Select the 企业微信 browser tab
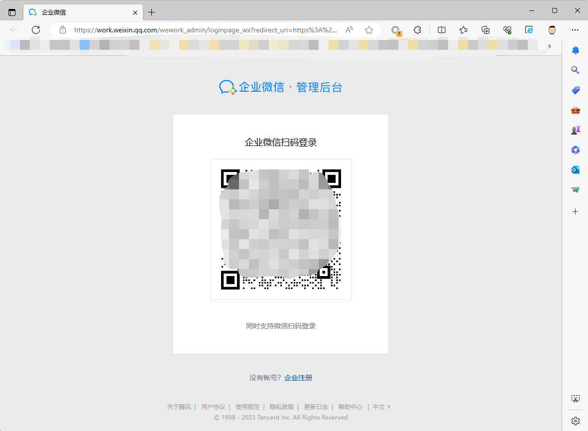This screenshot has width=588, height=431. click(83, 12)
